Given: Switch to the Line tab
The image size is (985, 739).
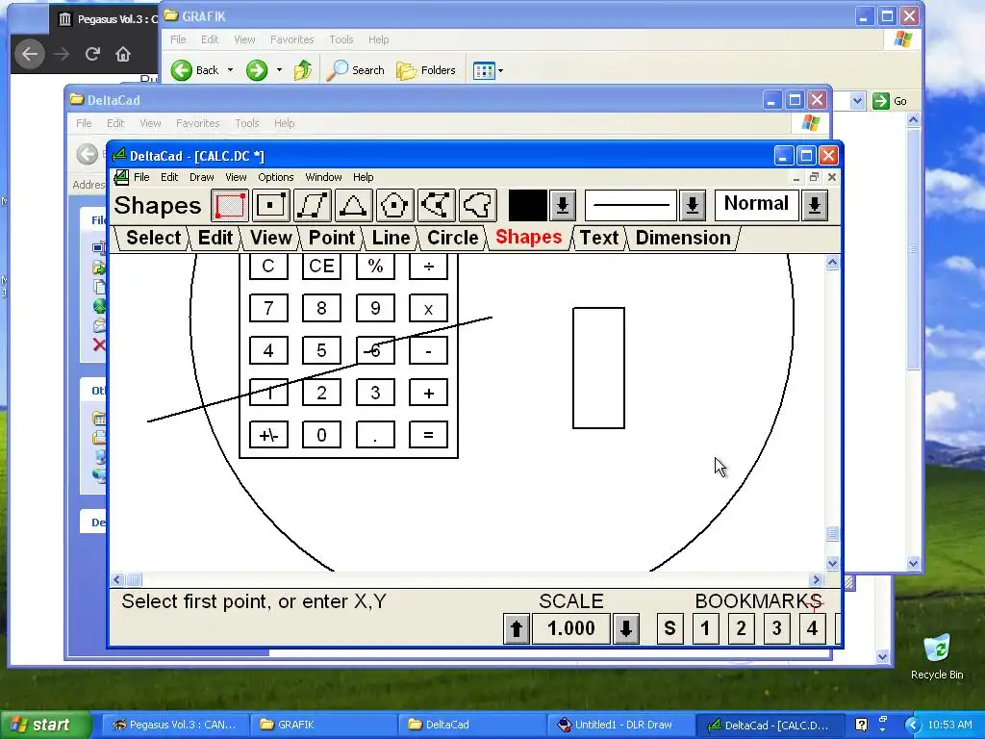Looking at the screenshot, I should pyautogui.click(x=391, y=238).
